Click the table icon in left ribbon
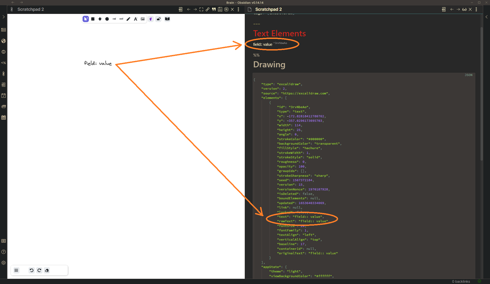The height and width of the screenshot is (284, 490). [x=3, y=30]
